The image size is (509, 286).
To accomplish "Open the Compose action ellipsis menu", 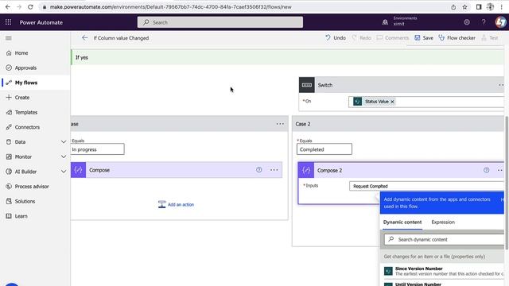I will pyautogui.click(x=274, y=170).
